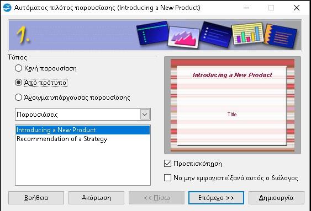Image resolution: width=311 pixels, height=211 pixels.
Task: Minimize the wizard dialog window
Action: coord(246,8)
